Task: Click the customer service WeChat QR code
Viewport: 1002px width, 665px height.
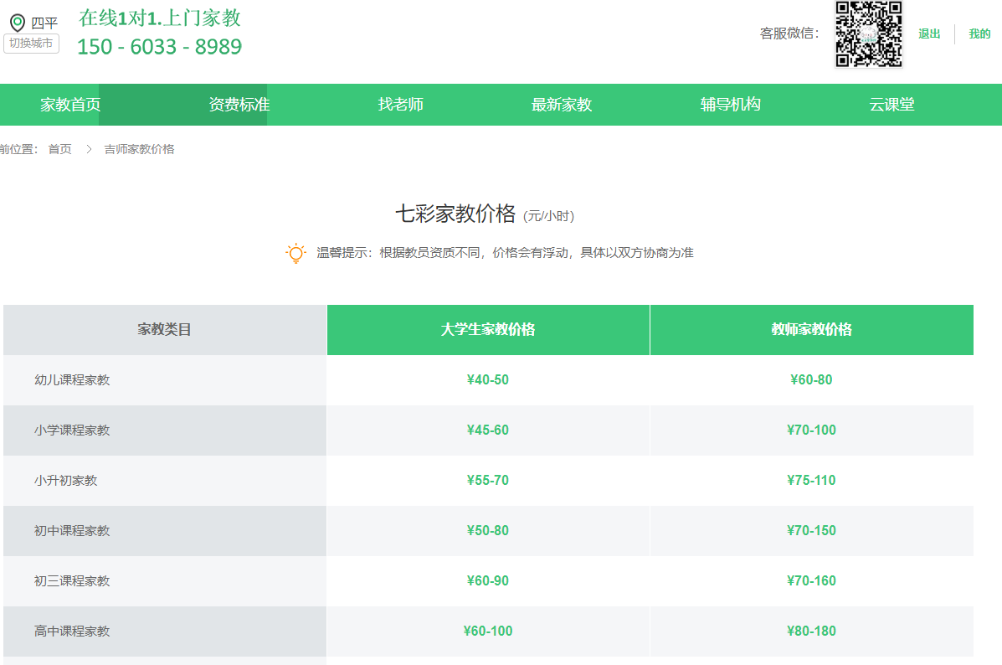Action: pyautogui.click(x=868, y=34)
